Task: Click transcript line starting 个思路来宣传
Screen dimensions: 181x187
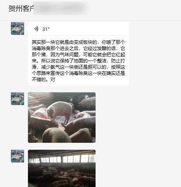Action: pyautogui.click(x=78, y=73)
